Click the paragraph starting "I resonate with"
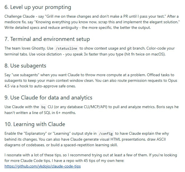Screen dimensions: 185x172 (89, 157)
